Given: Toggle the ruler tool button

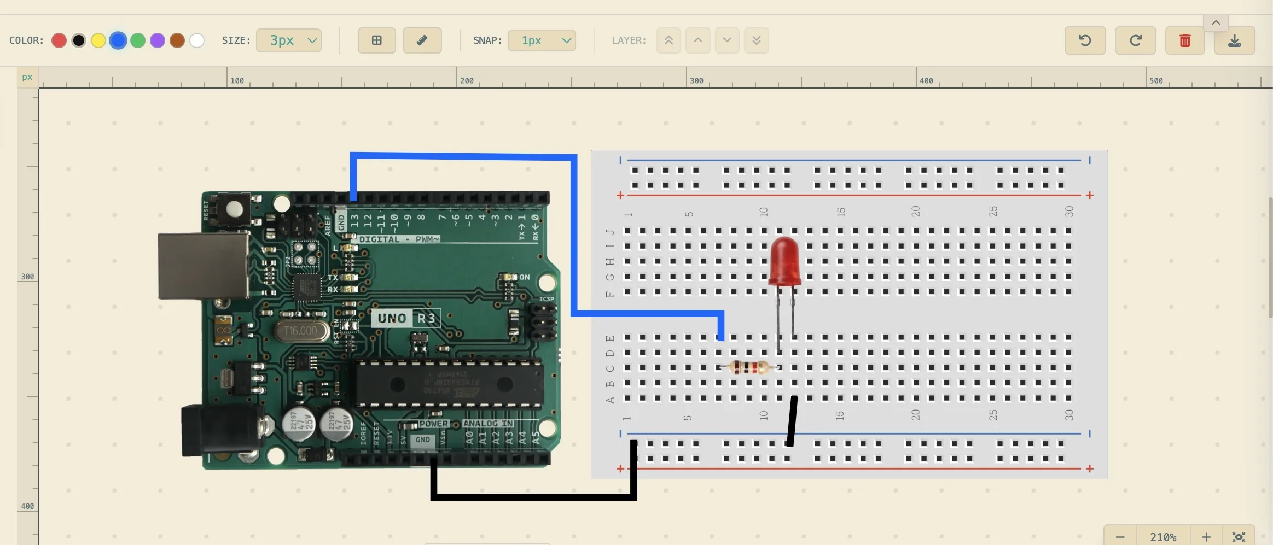Looking at the screenshot, I should click(x=422, y=40).
